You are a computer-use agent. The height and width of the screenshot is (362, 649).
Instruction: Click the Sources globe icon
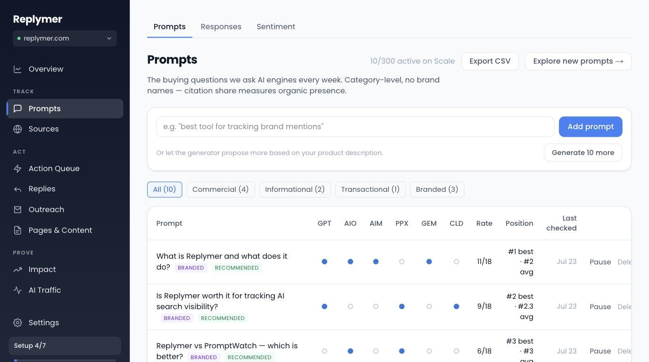point(17,129)
